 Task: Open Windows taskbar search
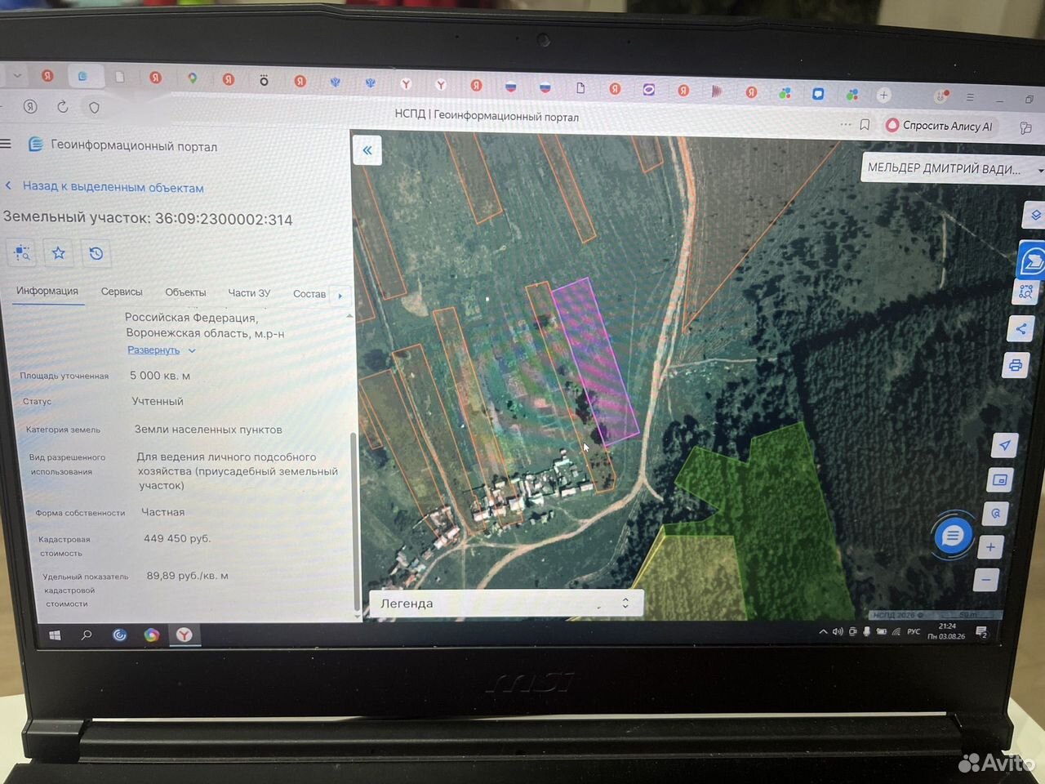[87, 635]
